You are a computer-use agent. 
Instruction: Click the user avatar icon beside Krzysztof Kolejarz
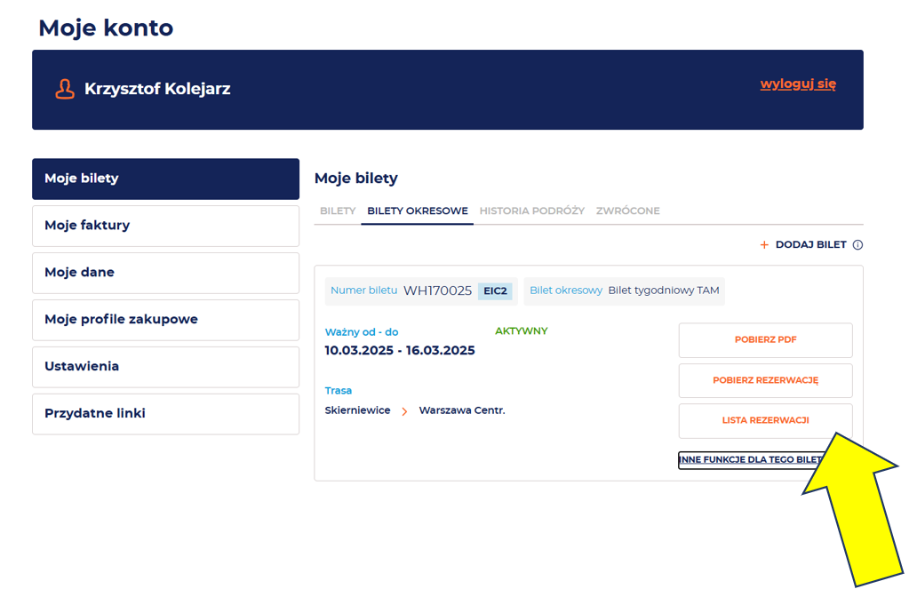(x=65, y=90)
